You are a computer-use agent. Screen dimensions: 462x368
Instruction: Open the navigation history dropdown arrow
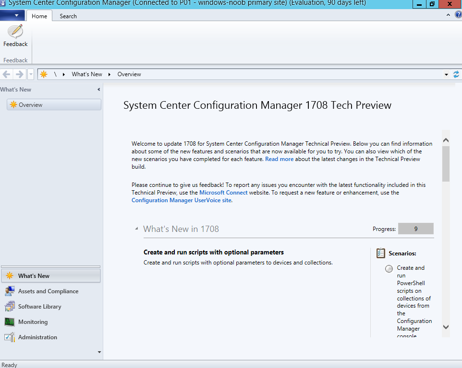(x=31, y=74)
